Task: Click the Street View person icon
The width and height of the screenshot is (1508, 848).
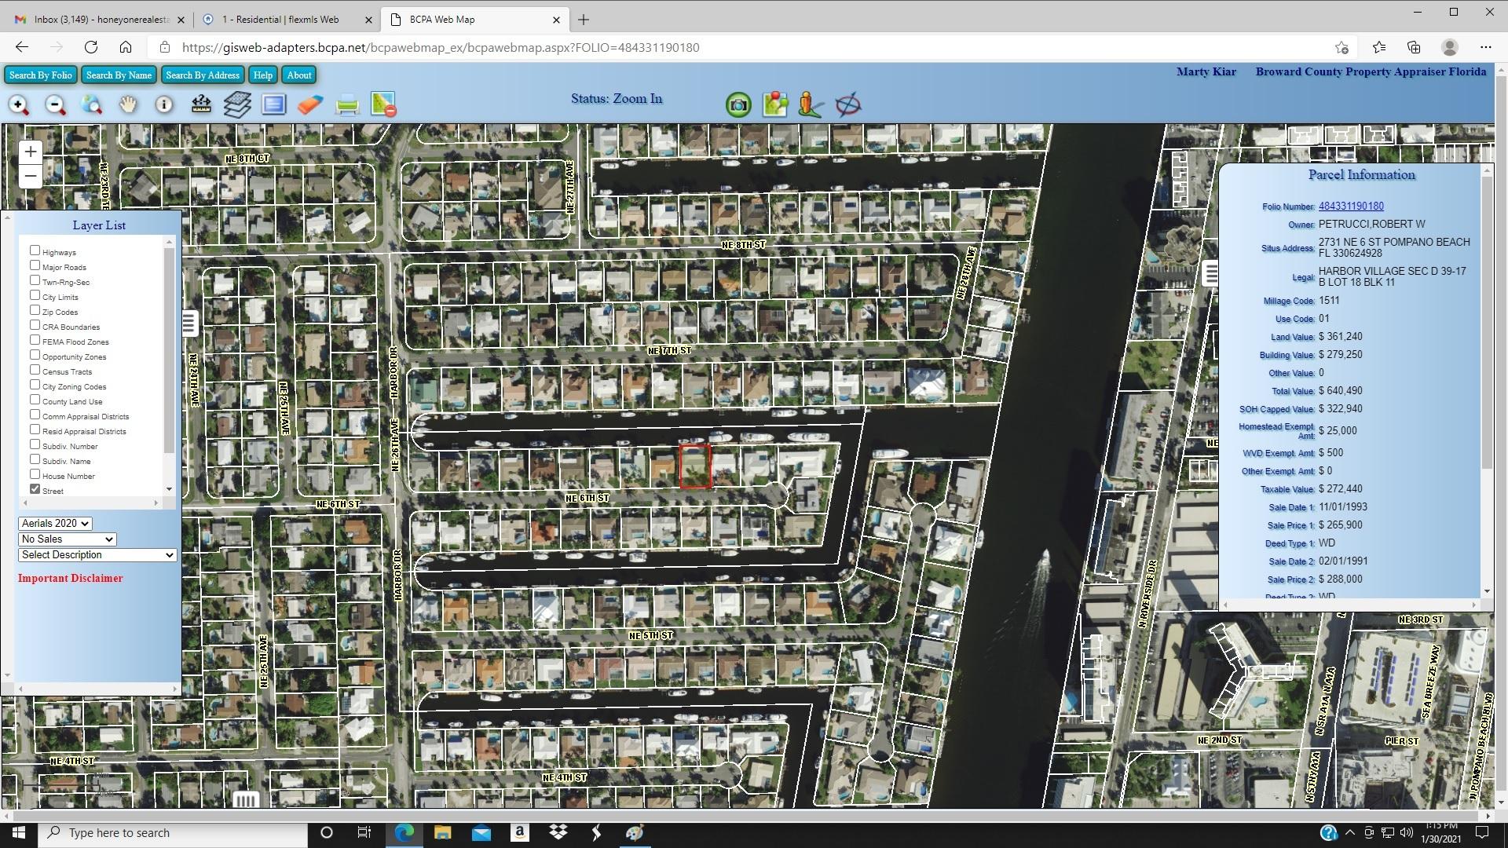Action: [811, 105]
